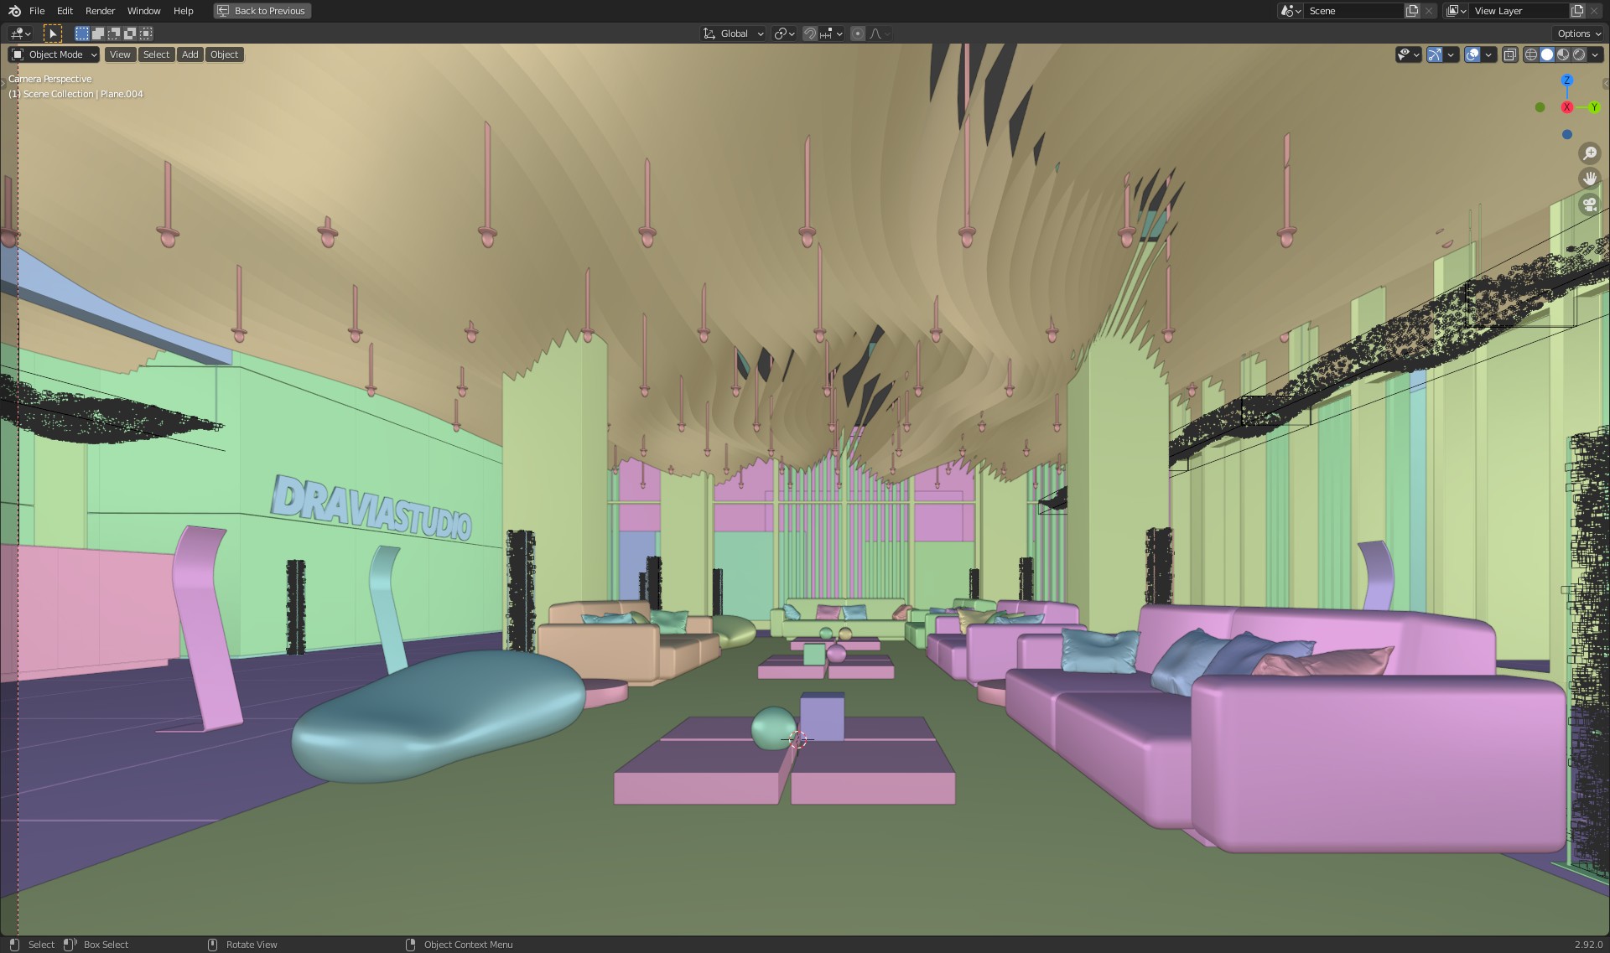Toggle snapping magnet

coord(809,34)
